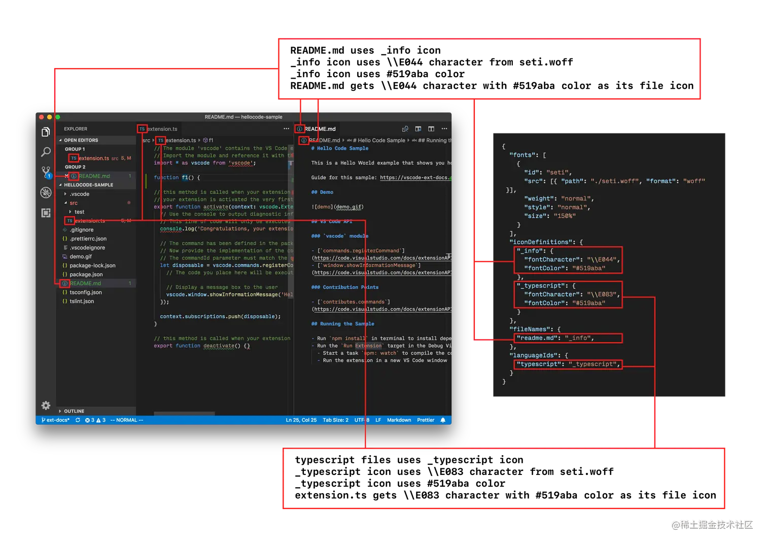Open the Source Control view with its 1 badge
This screenshot has height=544, width=767.
click(46, 172)
